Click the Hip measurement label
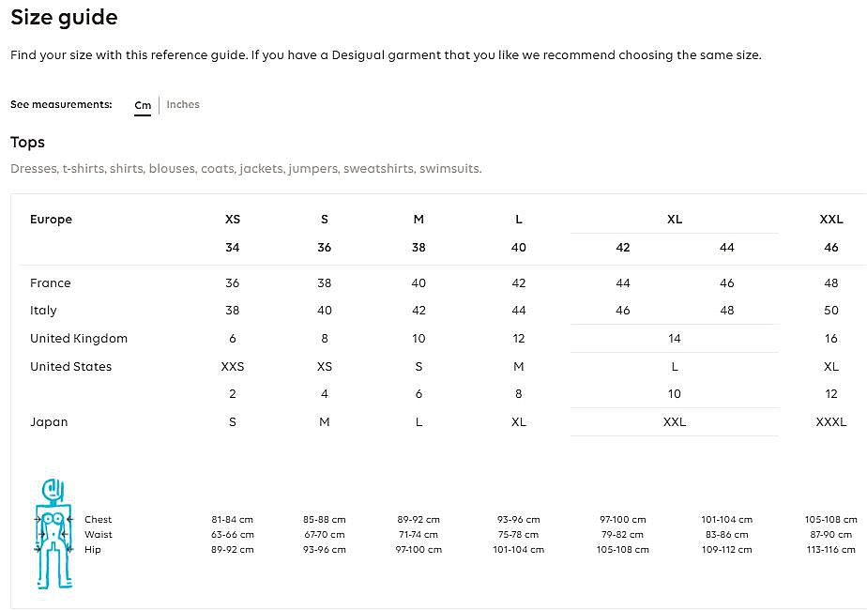The image size is (867, 610). point(93,550)
